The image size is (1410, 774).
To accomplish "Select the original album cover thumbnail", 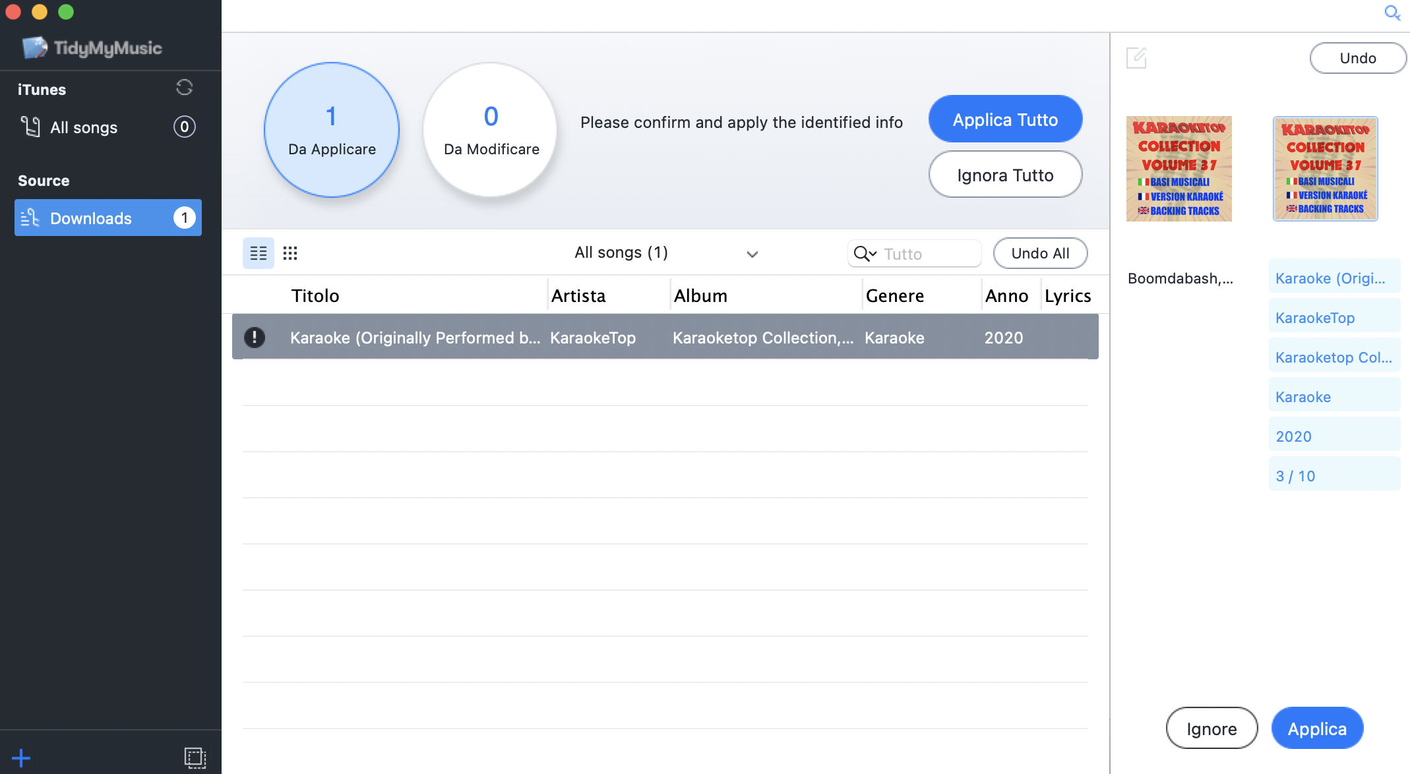I will coord(1179,169).
